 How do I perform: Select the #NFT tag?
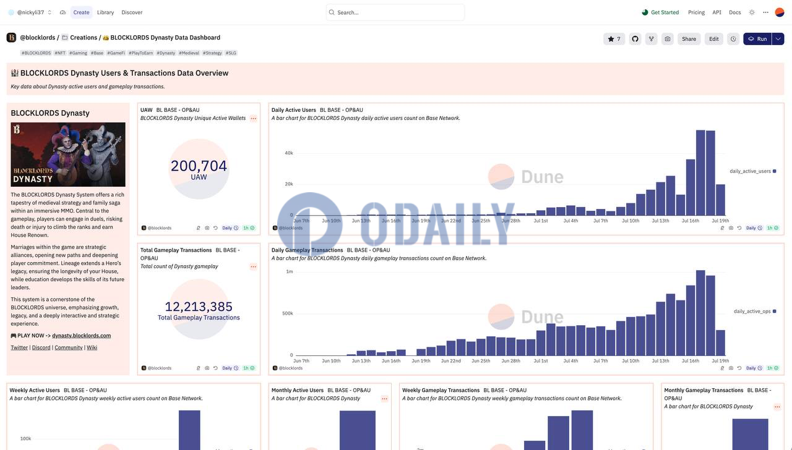pyautogui.click(x=60, y=53)
